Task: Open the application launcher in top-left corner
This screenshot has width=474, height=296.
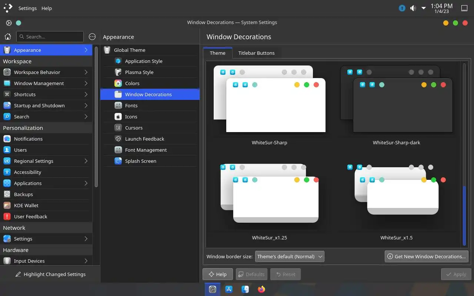Action: (8, 8)
